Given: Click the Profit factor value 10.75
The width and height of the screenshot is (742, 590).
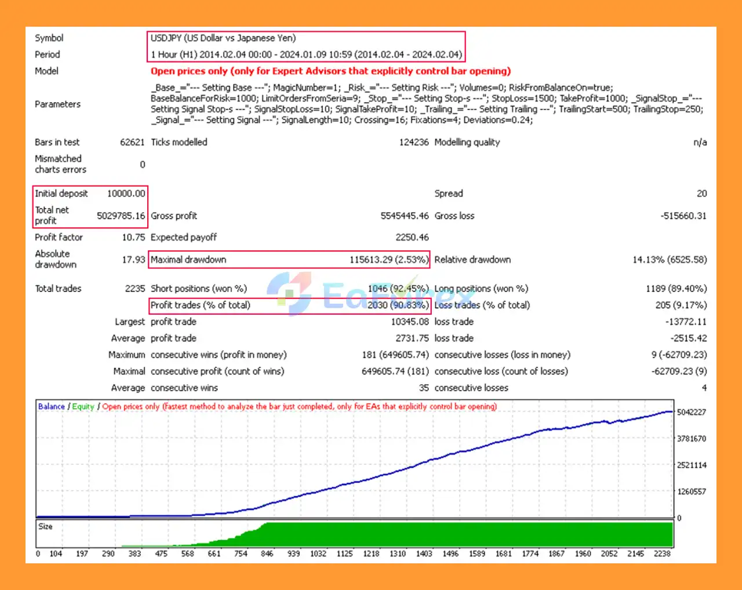Looking at the screenshot, I should point(133,237).
